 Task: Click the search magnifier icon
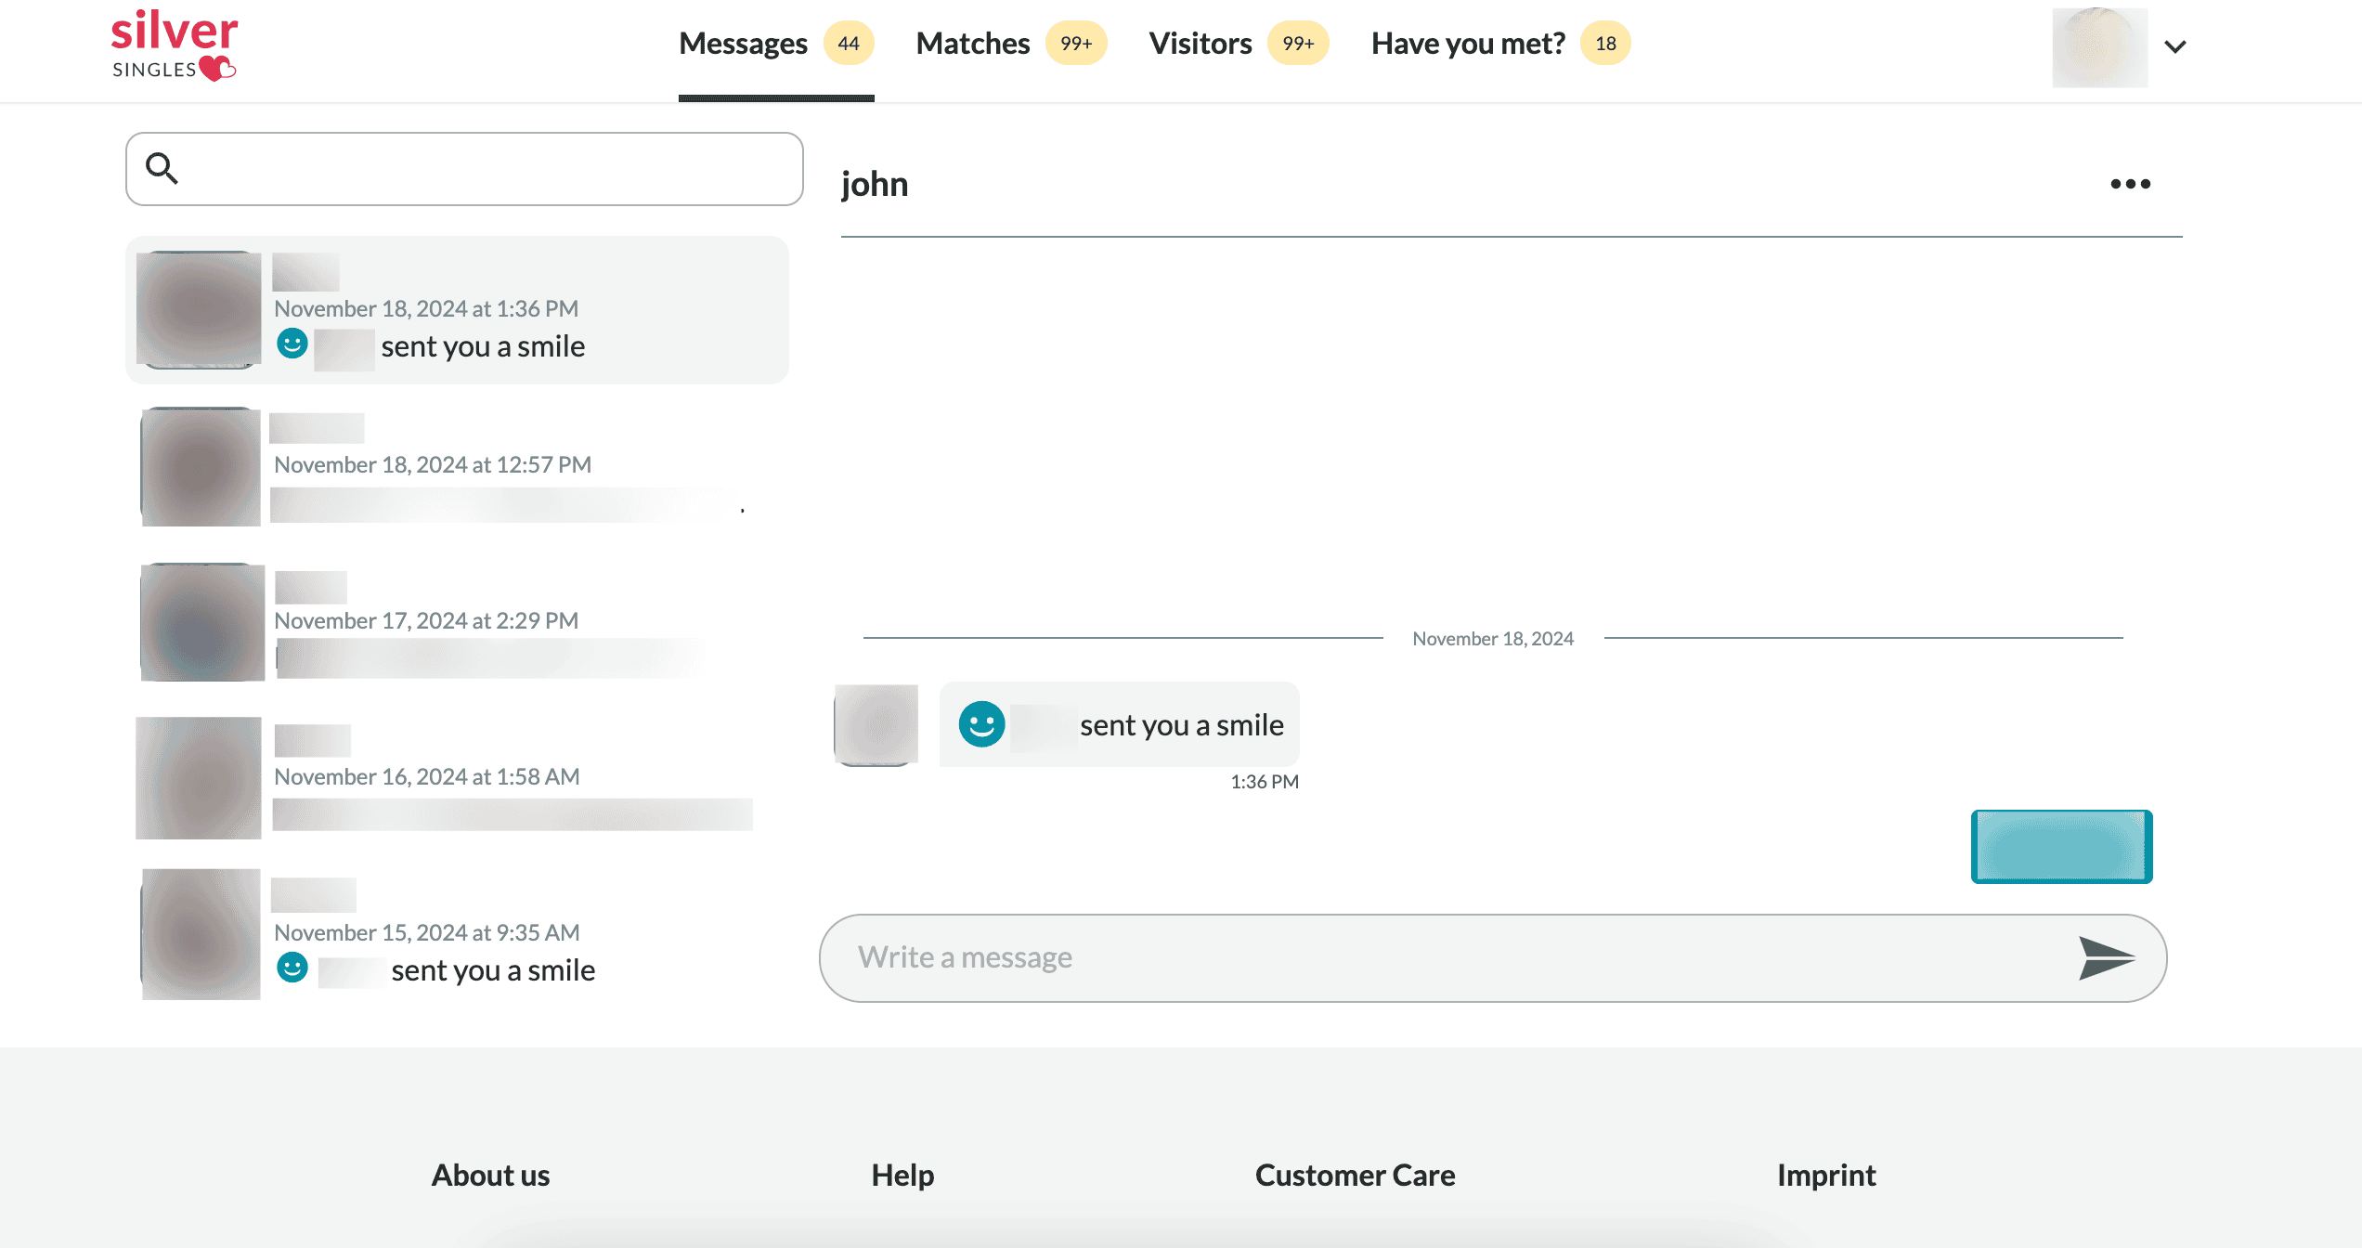[162, 168]
